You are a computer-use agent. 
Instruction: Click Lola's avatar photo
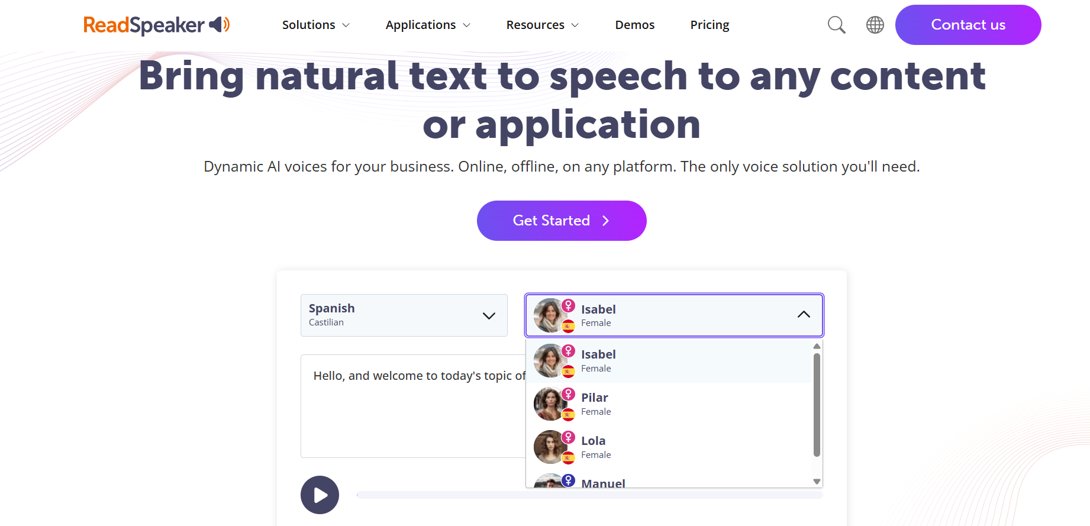pyautogui.click(x=549, y=447)
